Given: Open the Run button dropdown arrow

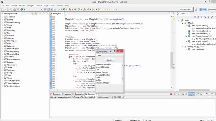Looking at the screenshot, I should (x=67, y=9).
